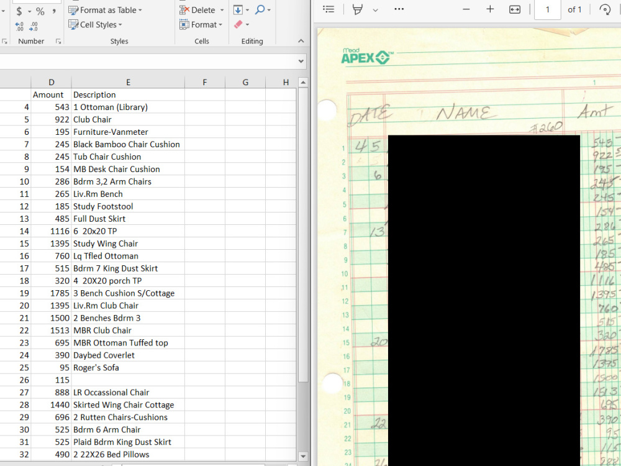Open the Number format dialog launcher
This screenshot has height=466, width=621.
[x=58, y=41]
